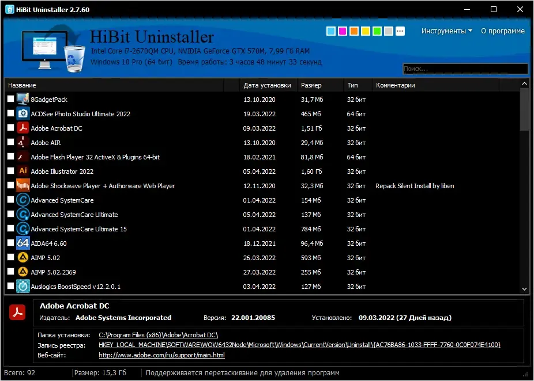The height and width of the screenshot is (381, 534).
Task: Click the large Acrobat icon in details panel
Action: tap(17, 313)
